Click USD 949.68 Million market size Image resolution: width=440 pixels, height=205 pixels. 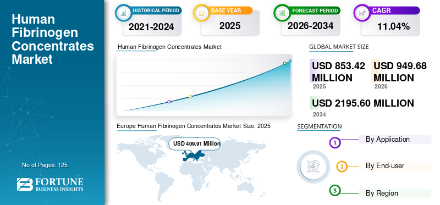coord(400,71)
